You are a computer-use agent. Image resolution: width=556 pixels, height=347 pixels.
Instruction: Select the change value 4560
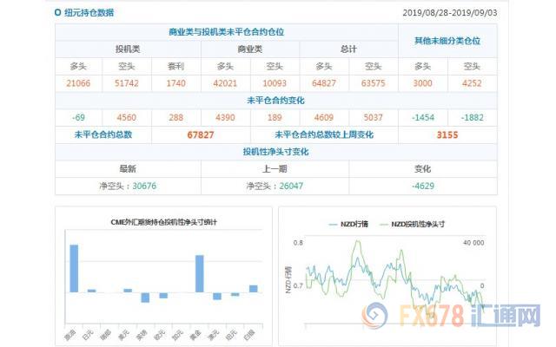point(127,118)
